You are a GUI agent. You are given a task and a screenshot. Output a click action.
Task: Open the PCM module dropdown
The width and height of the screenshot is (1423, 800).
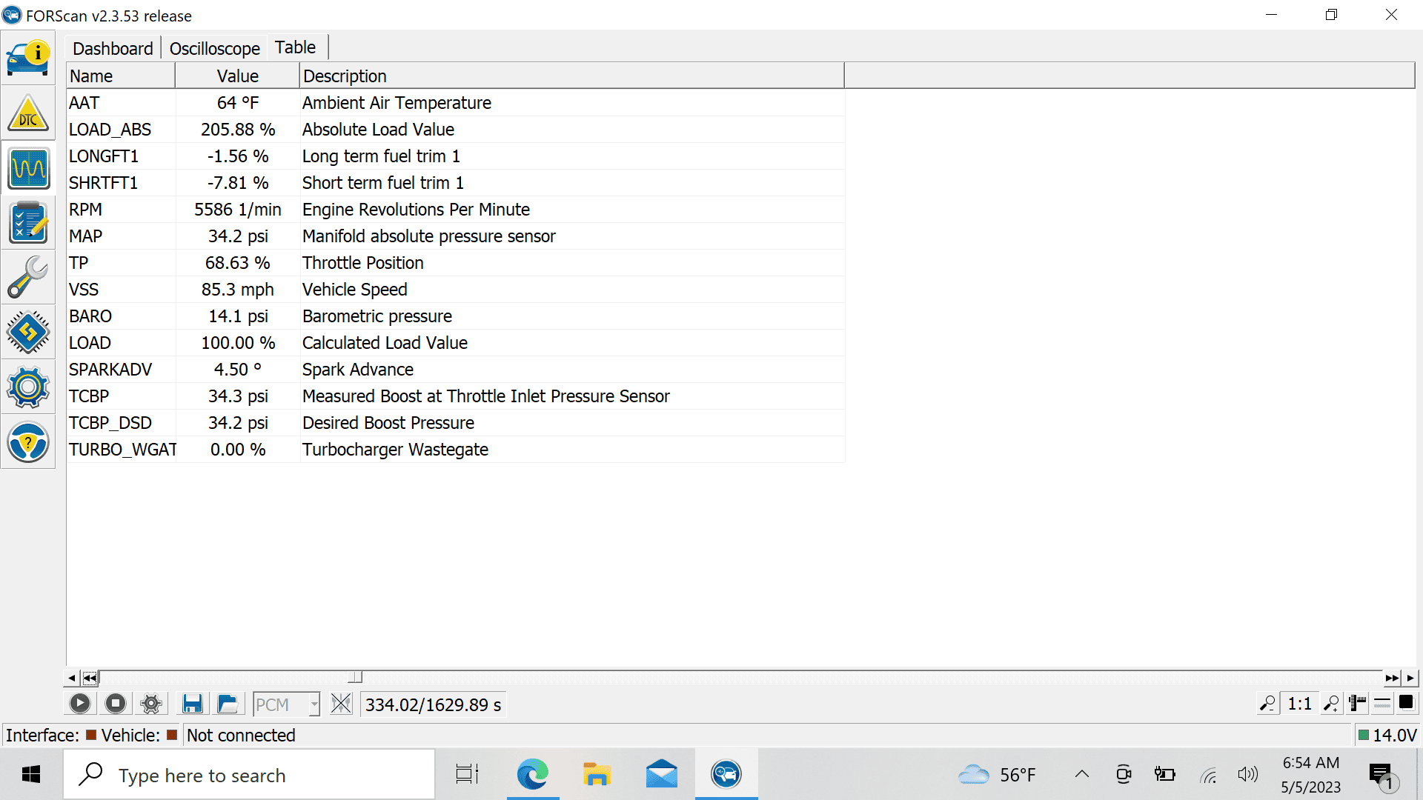[x=286, y=704]
